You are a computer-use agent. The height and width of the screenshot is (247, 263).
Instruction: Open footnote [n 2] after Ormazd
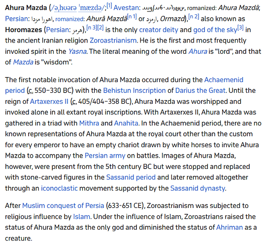tap(194, 17)
